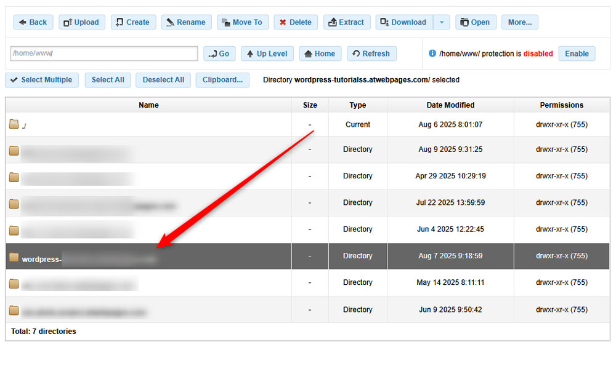The height and width of the screenshot is (366, 616).
Task: Click inside the /home/www/ path field
Action: click(103, 54)
